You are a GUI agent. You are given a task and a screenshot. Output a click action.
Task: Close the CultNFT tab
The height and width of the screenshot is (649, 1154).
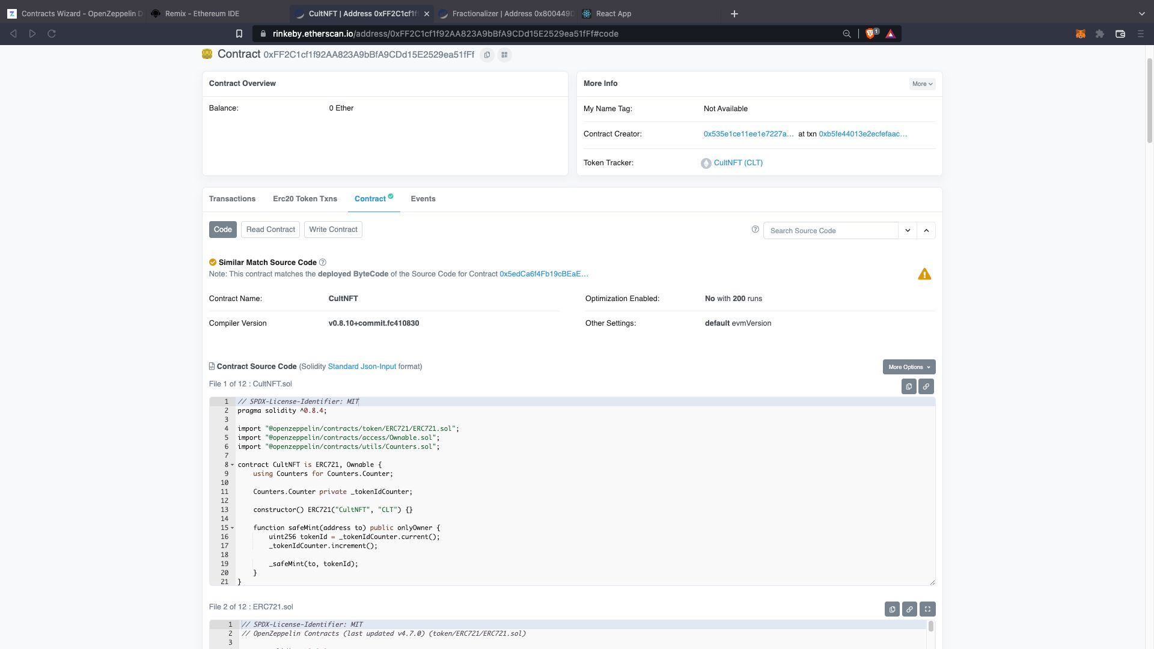tap(427, 13)
